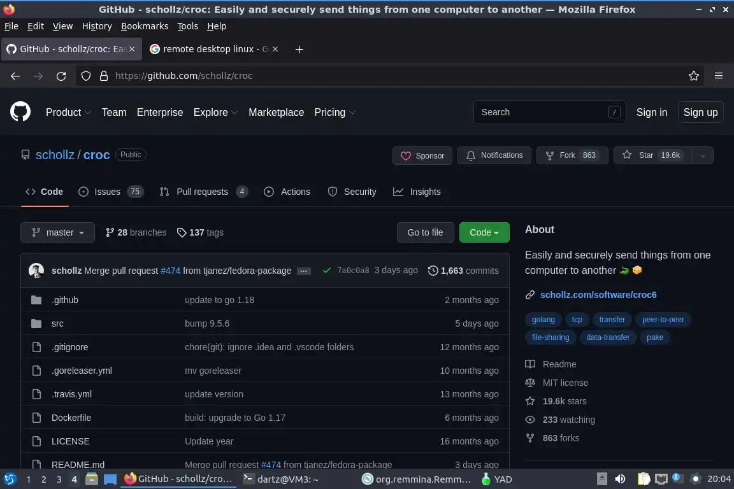Open the .goreleaser.yml file
Image resolution: width=734 pixels, height=489 pixels.
tap(82, 371)
